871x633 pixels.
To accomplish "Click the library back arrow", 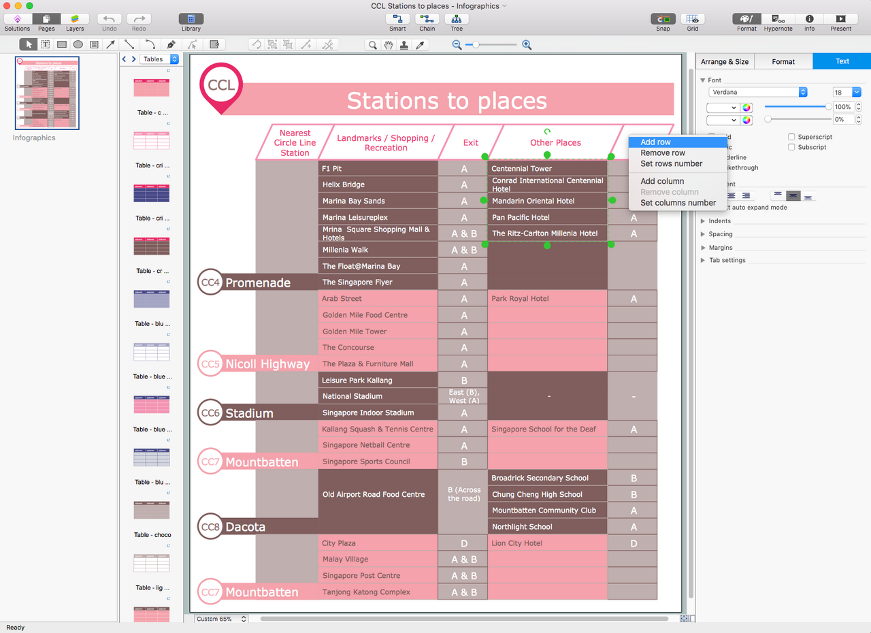I will pyautogui.click(x=124, y=59).
